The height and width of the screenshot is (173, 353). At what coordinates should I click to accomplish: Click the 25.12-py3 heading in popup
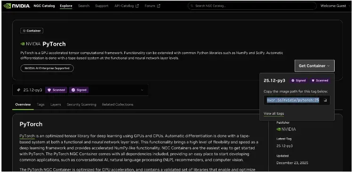[274, 80]
